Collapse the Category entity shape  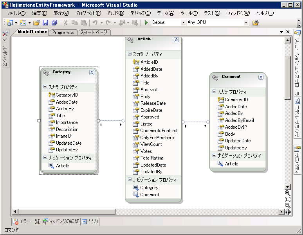(92, 73)
